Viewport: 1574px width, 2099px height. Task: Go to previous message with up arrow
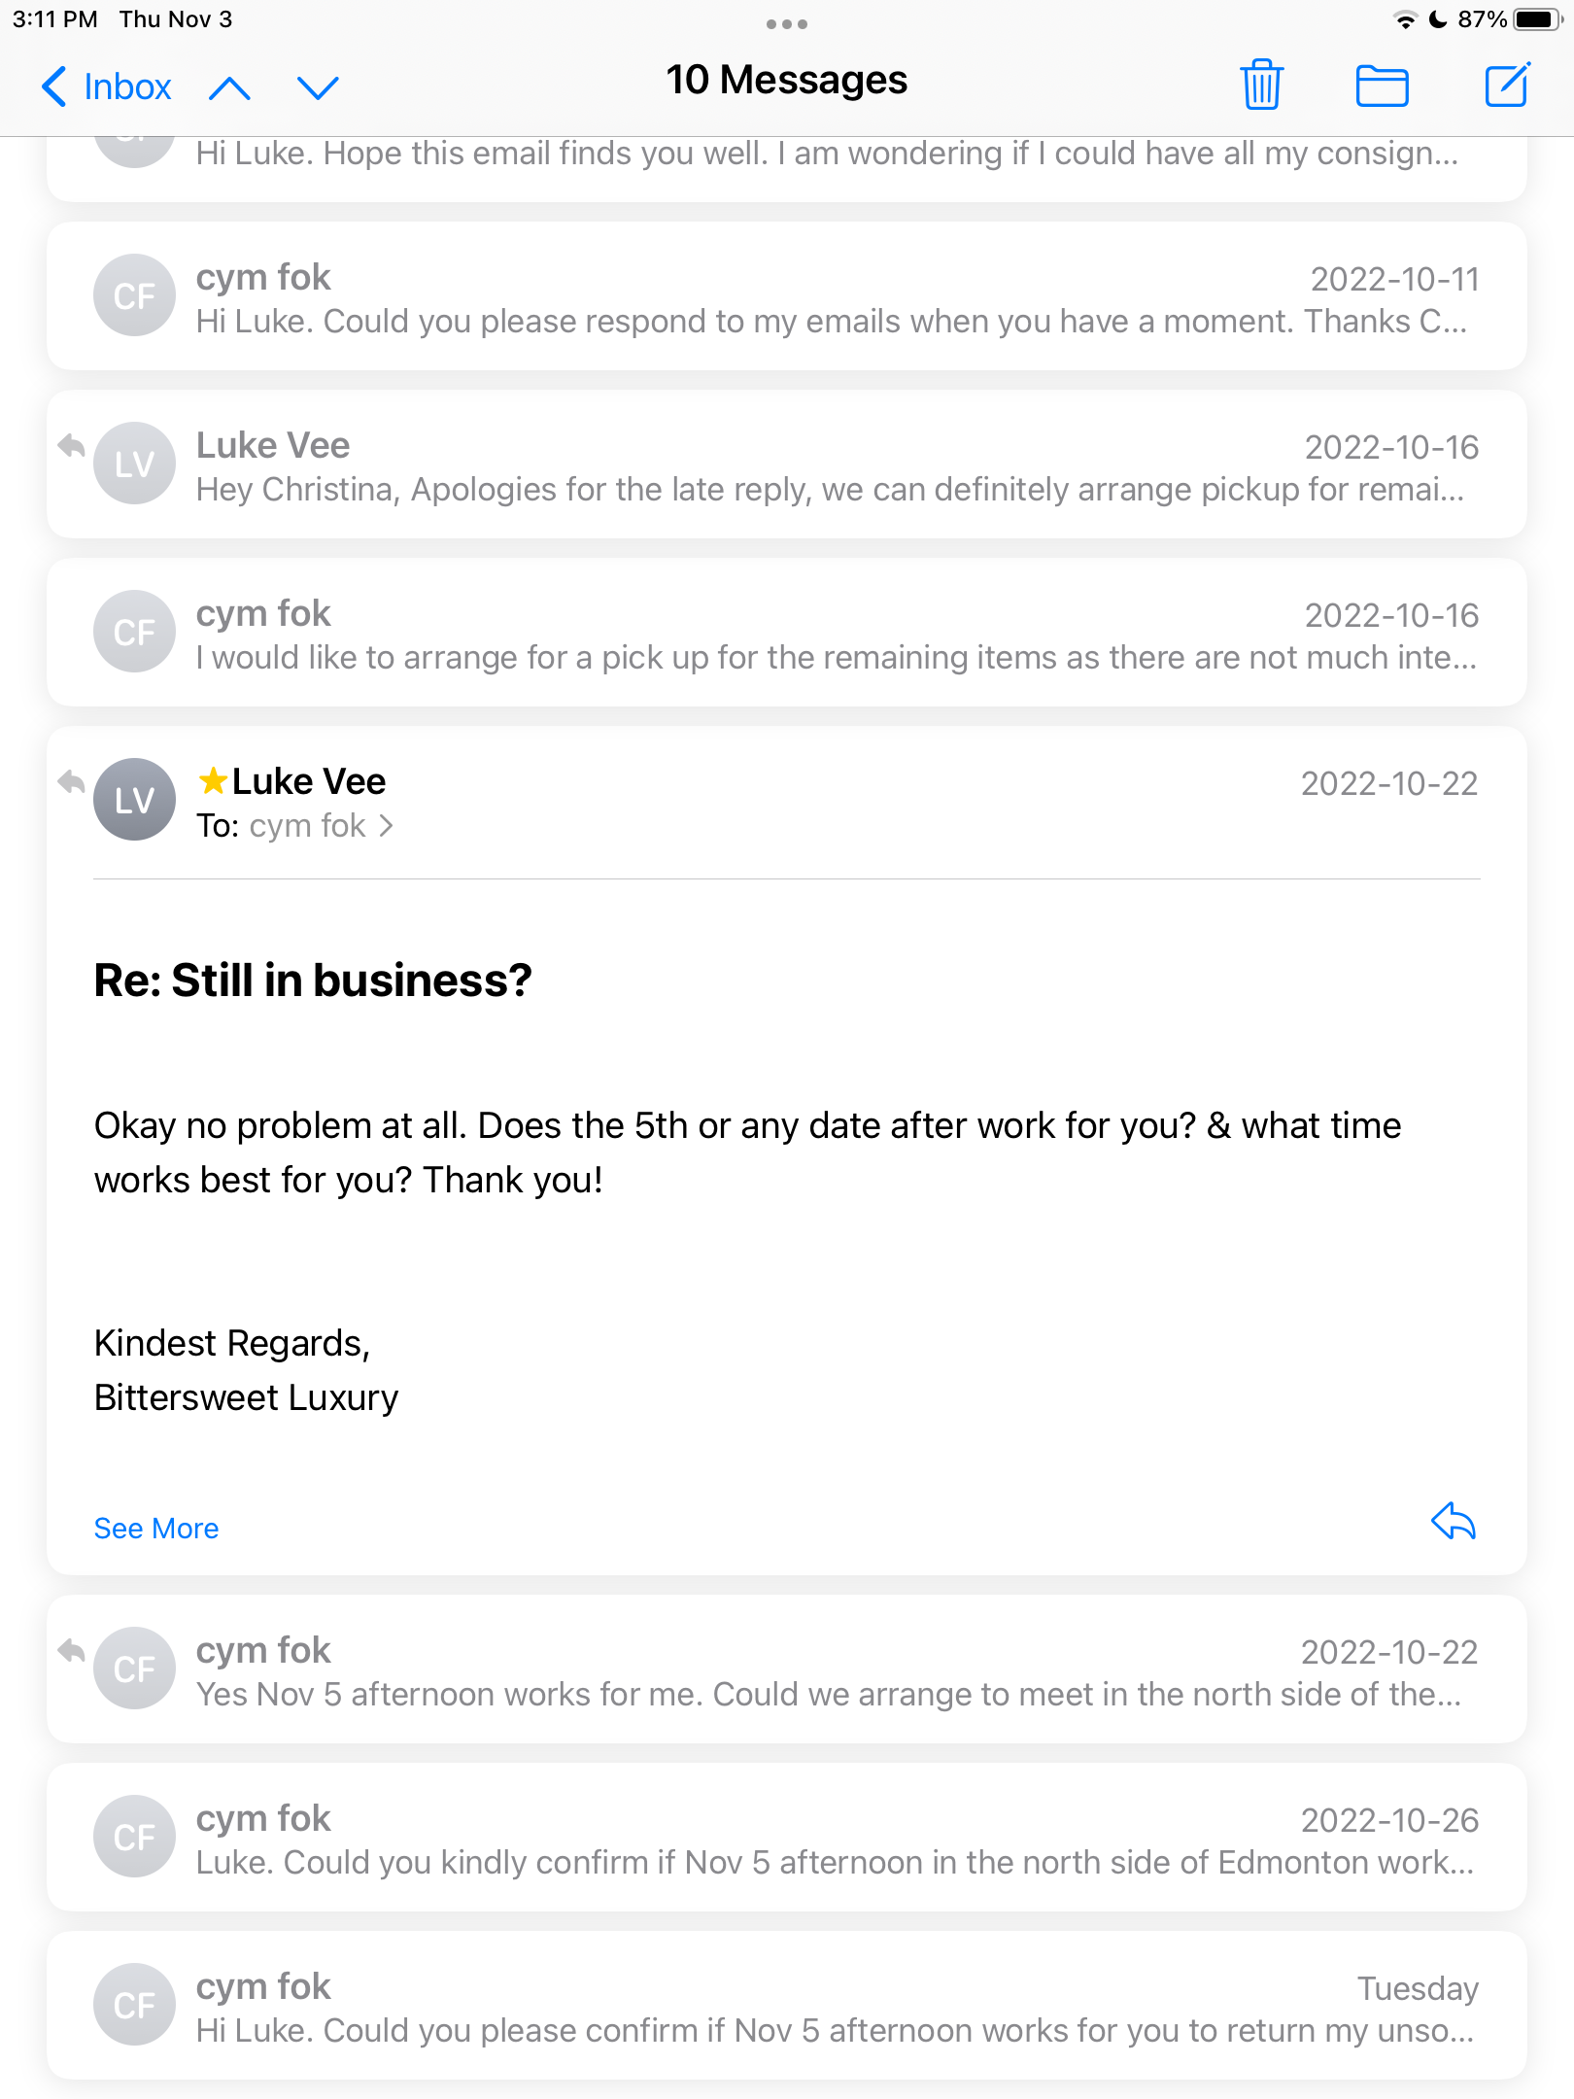[x=229, y=87]
